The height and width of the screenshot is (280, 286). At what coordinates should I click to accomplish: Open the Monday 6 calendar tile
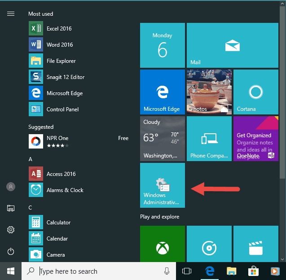163,45
